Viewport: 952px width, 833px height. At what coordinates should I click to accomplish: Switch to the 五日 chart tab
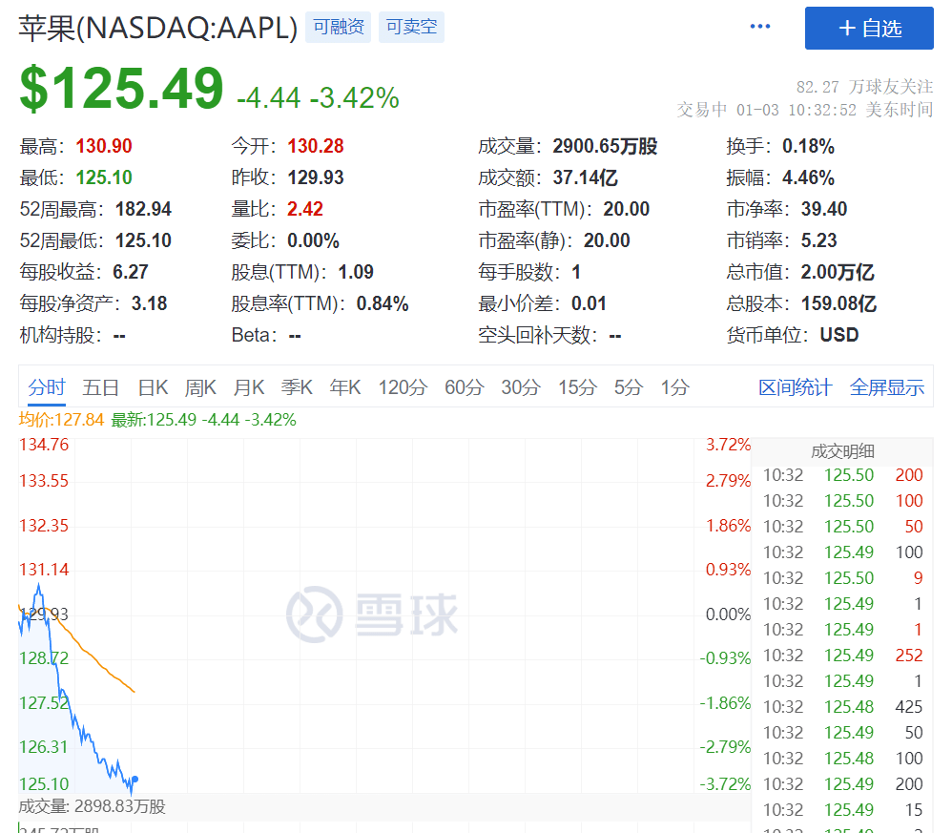[x=101, y=387]
